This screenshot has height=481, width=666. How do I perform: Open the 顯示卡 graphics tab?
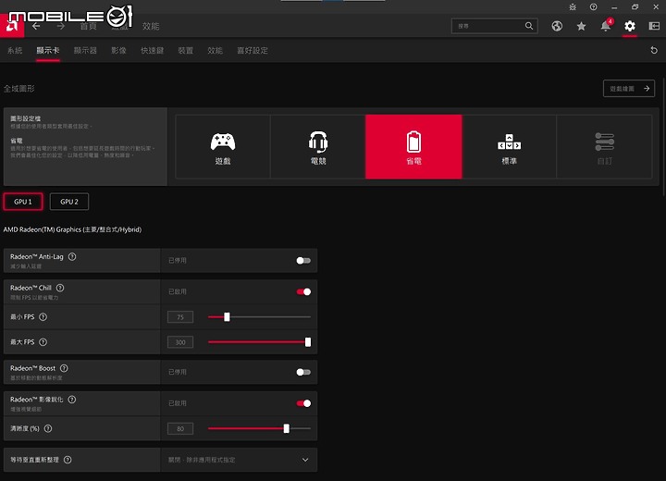pyautogui.click(x=48, y=51)
